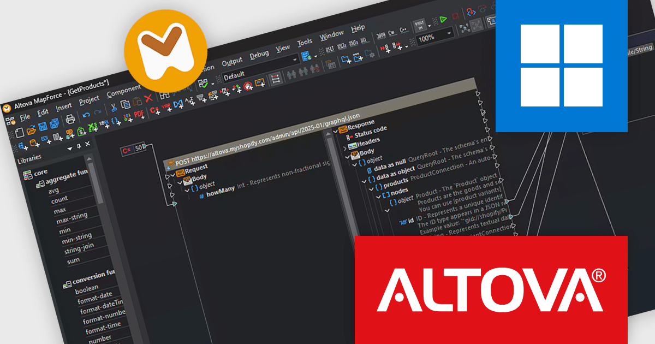Select the Java output language icon
This screenshot has height=344, width=655.
(381, 35)
